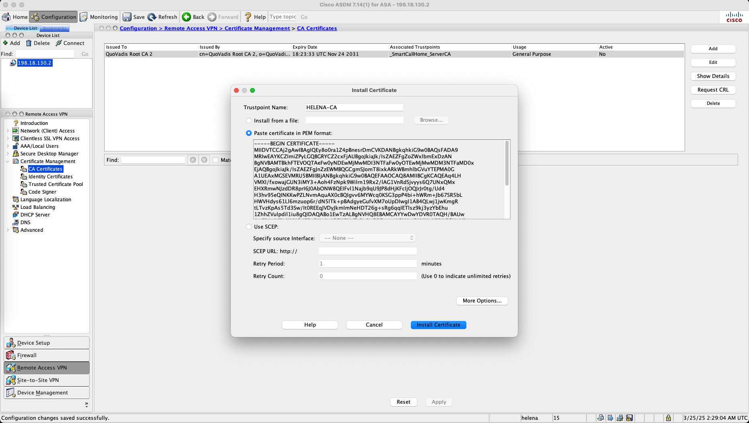Screen dimensions: 749x423
Task: Click the green Back arrow icon
Action: [187, 17]
